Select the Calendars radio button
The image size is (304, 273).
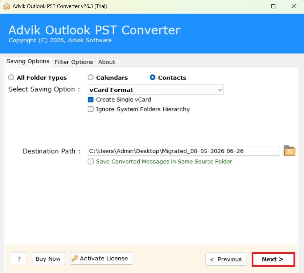[90, 78]
